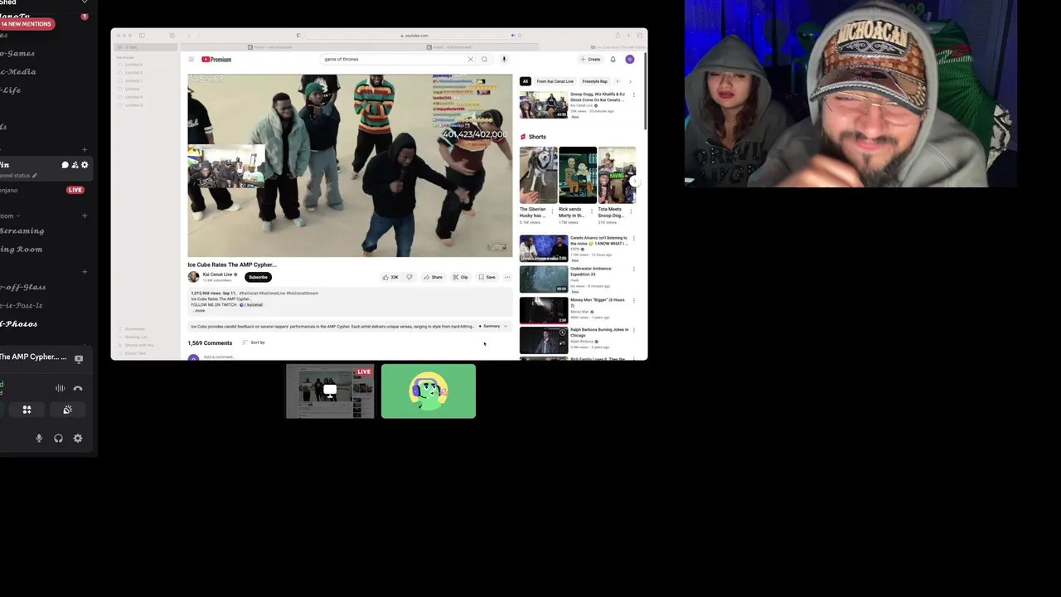Open Discord channel settings gear

85,165
